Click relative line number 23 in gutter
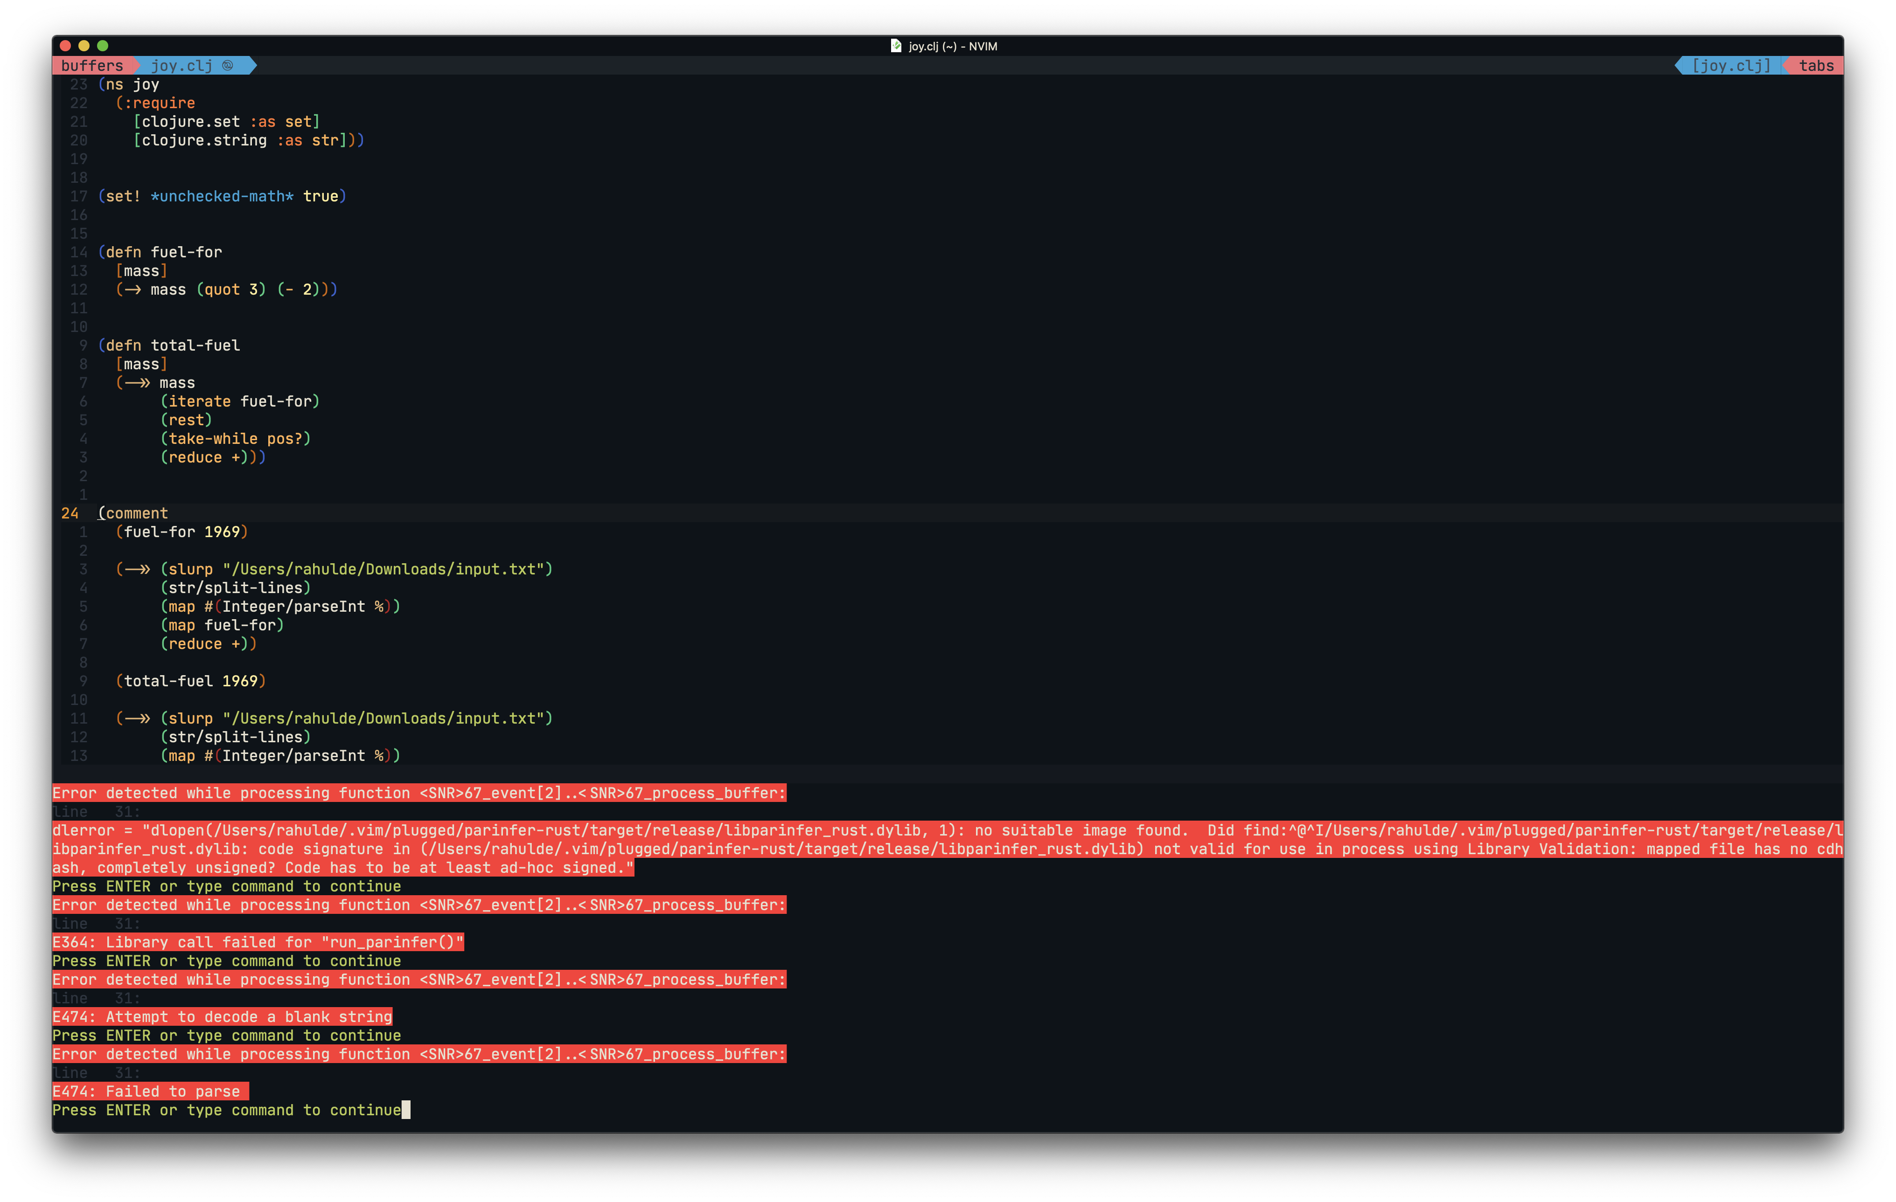 coord(79,84)
